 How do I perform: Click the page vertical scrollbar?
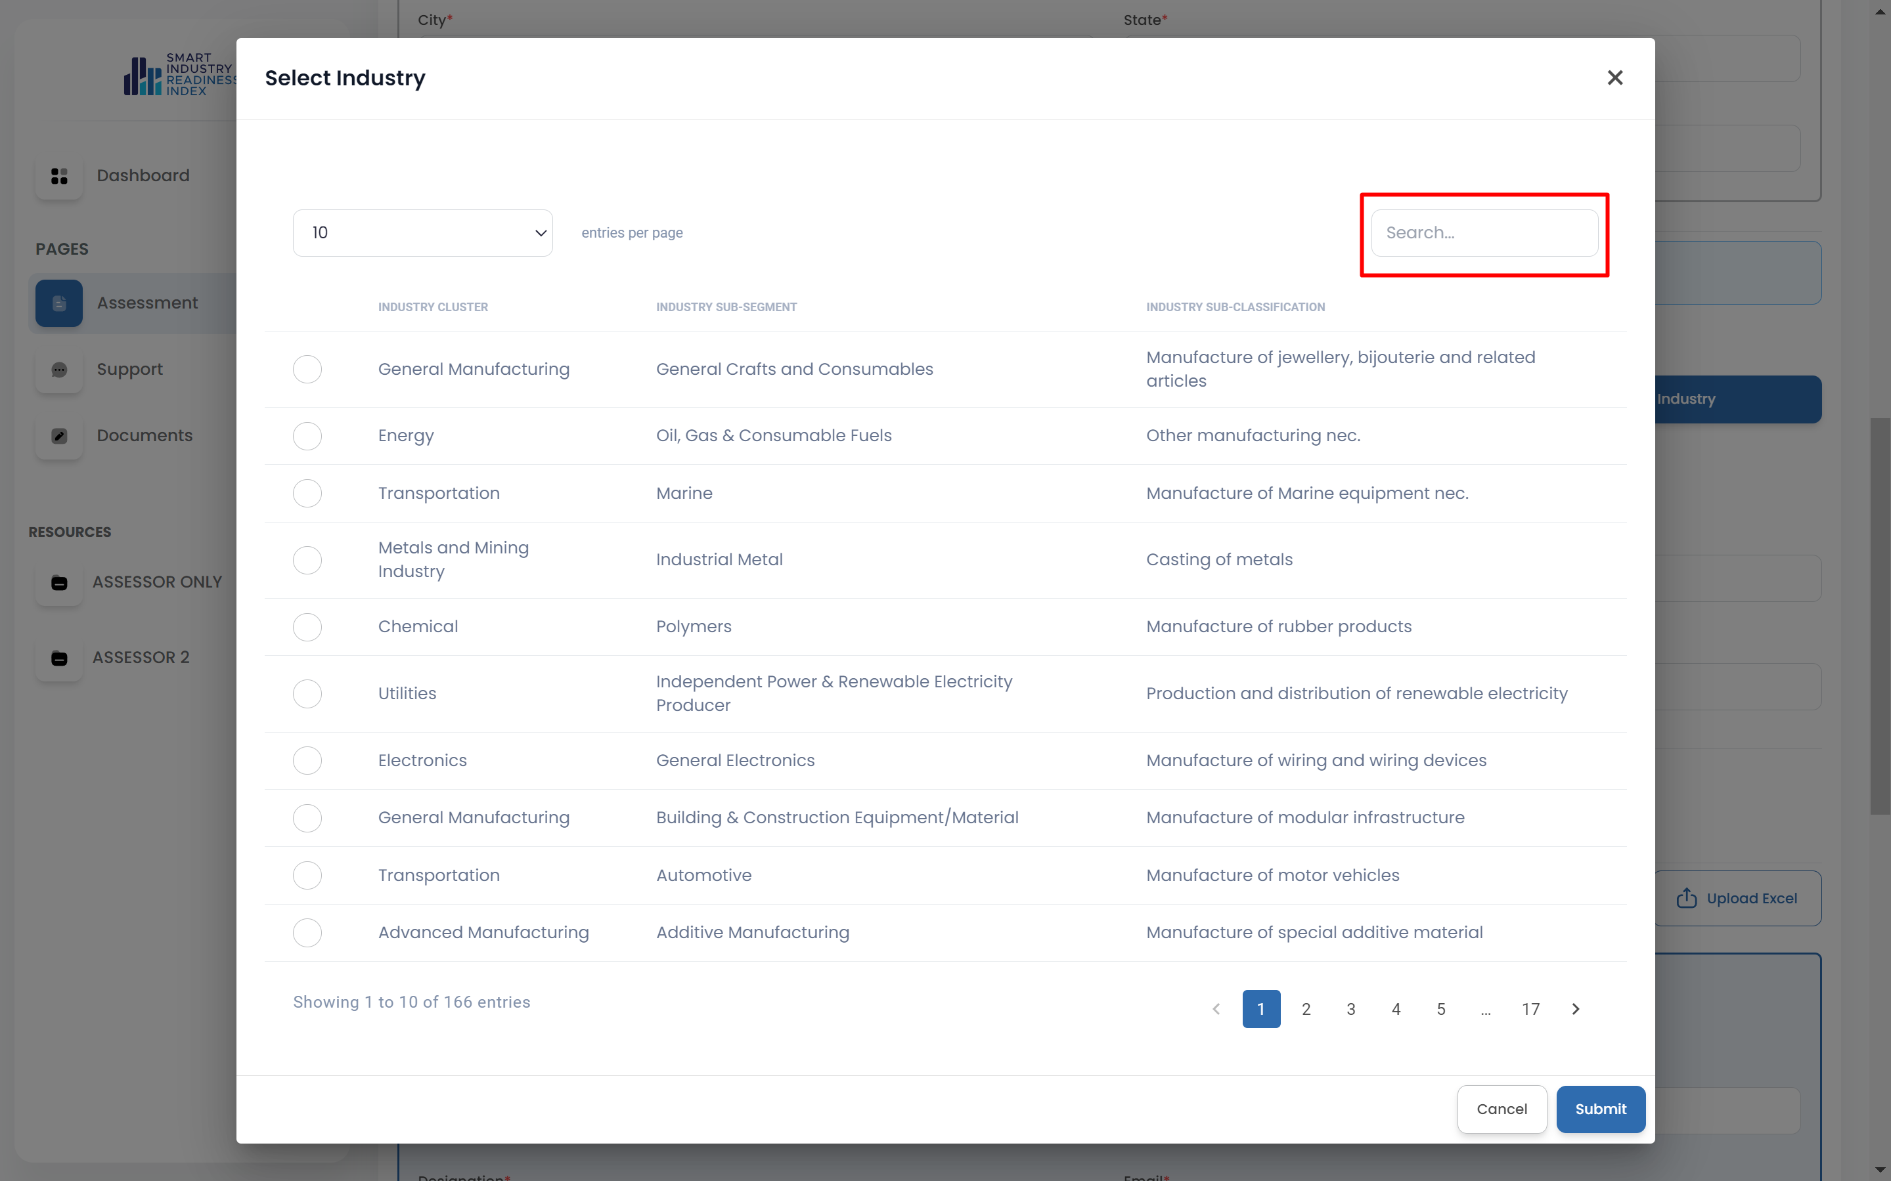click(1879, 617)
